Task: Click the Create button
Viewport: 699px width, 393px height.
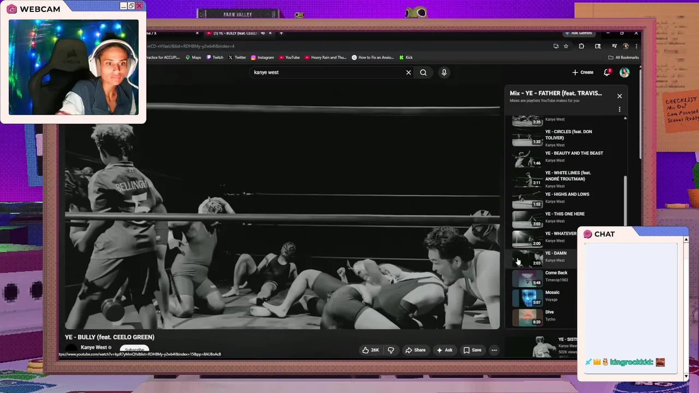Action: 583,72
